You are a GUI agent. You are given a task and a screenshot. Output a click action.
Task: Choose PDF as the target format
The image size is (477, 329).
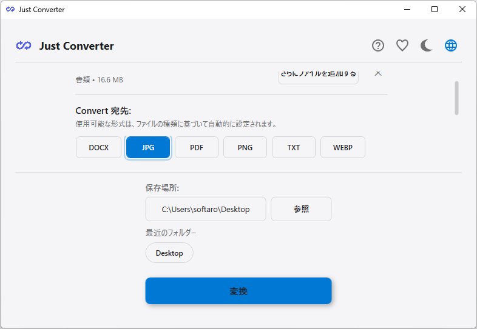coord(197,147)
